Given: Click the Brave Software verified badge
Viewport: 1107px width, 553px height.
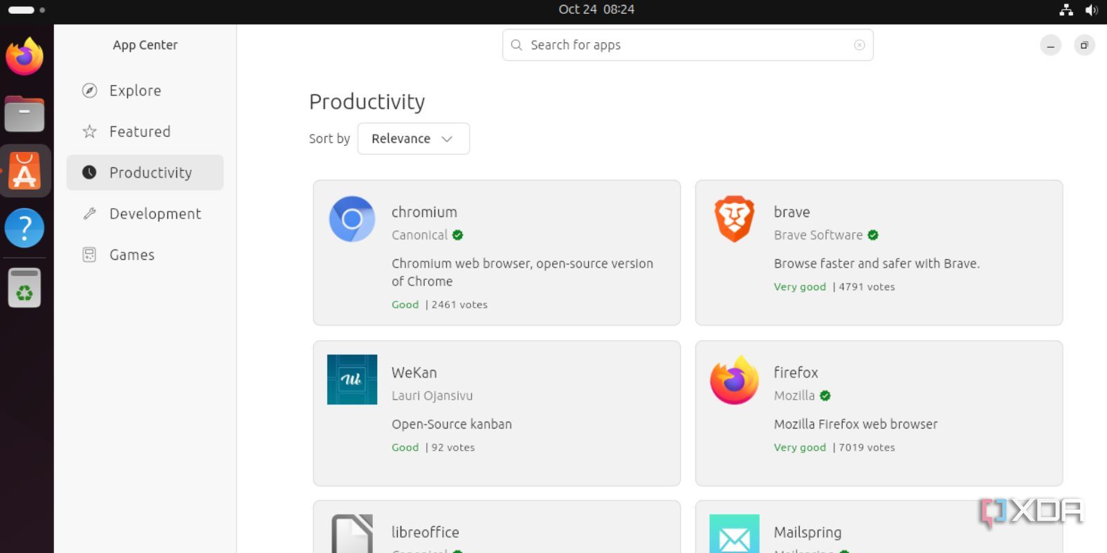Looking at the screenshot, I should tap(873, 235).
